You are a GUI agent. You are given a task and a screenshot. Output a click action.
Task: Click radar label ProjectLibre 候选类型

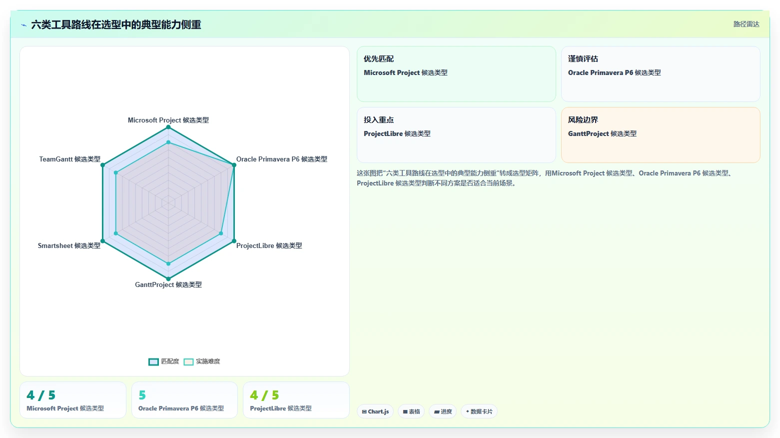coord(269,245)
